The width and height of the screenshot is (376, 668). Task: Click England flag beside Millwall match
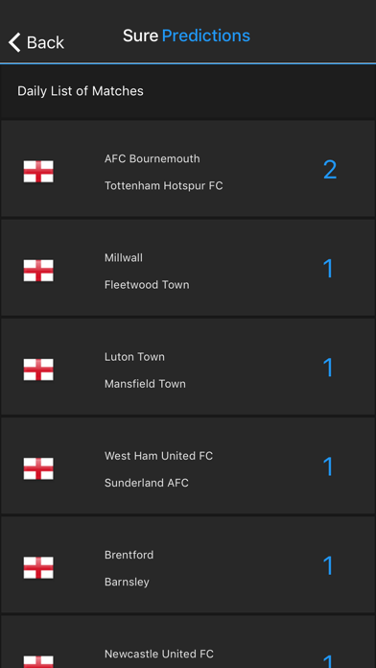point(38,271)
